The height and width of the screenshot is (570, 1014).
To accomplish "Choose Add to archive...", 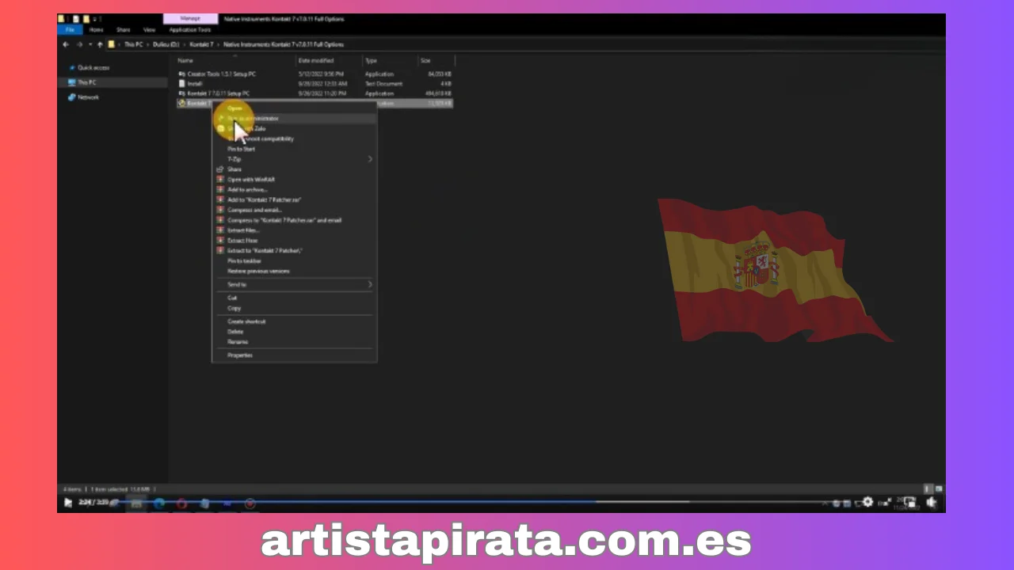I will tap(295, 190).
